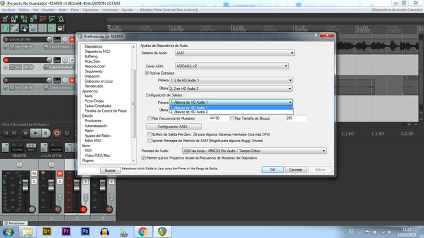Enable the Fijar Tamaño de Bloque checkbox
Image resolution: width=424 pixels, height=238 pixels.
(232, 118)
